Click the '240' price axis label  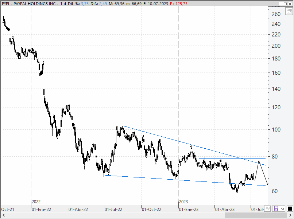tap(276, 24)
